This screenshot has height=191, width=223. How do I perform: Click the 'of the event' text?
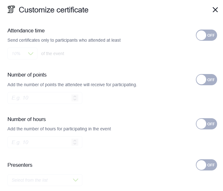(53, 54)
